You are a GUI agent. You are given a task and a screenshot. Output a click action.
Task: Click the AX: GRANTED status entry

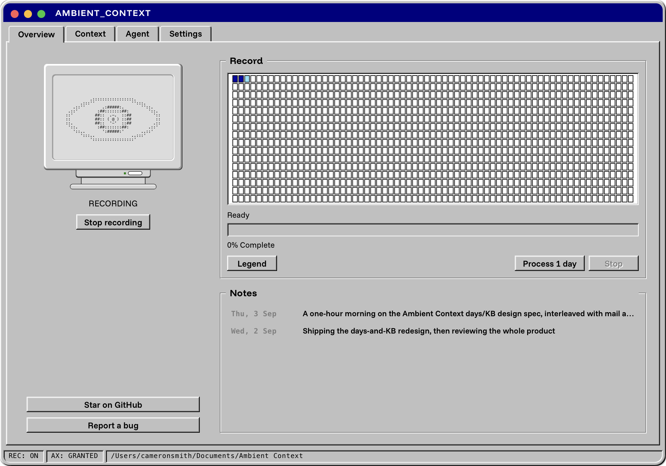click(x=75, y=456)
